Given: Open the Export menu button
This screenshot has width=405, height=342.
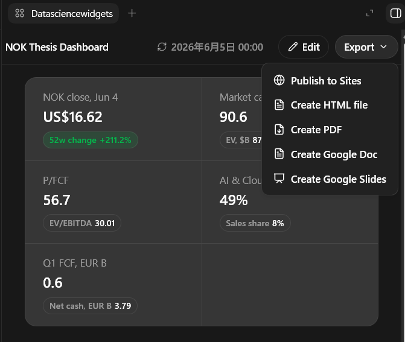Looking at the screenshot, I should (x=366, y=47).
